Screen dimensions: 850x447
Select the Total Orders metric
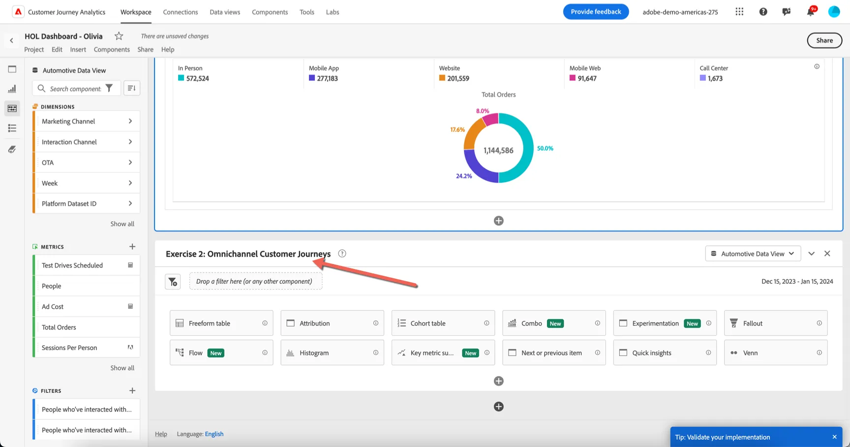point(87,328)
